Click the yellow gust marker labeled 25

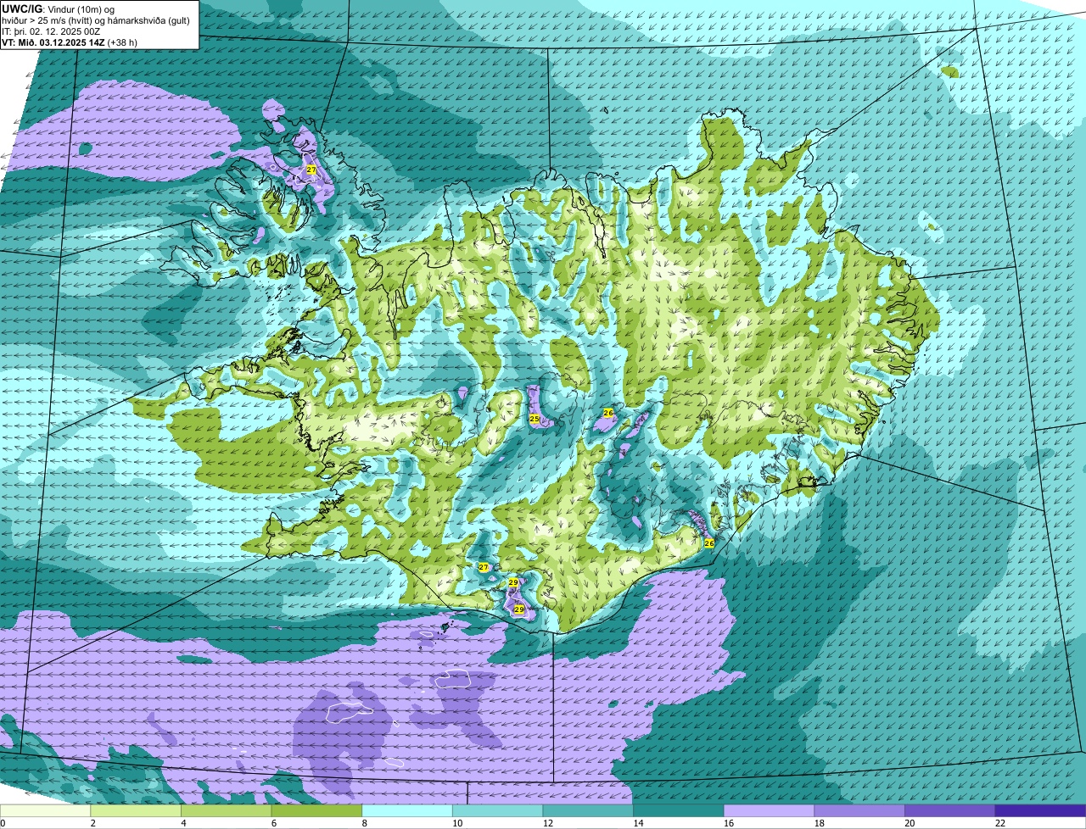[x=535, y=419]
